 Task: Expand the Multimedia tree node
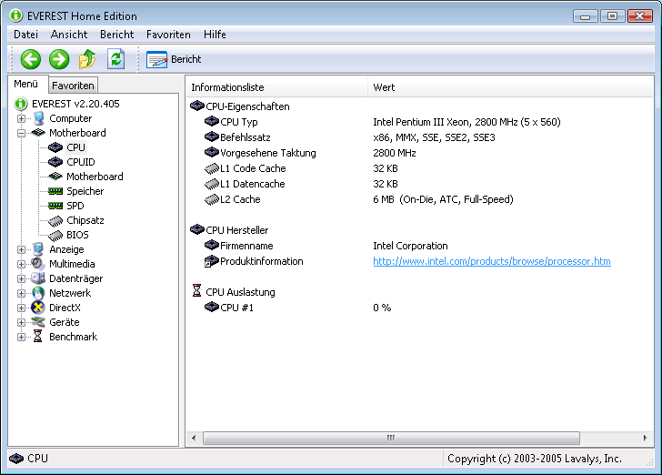tap(21, 264)
